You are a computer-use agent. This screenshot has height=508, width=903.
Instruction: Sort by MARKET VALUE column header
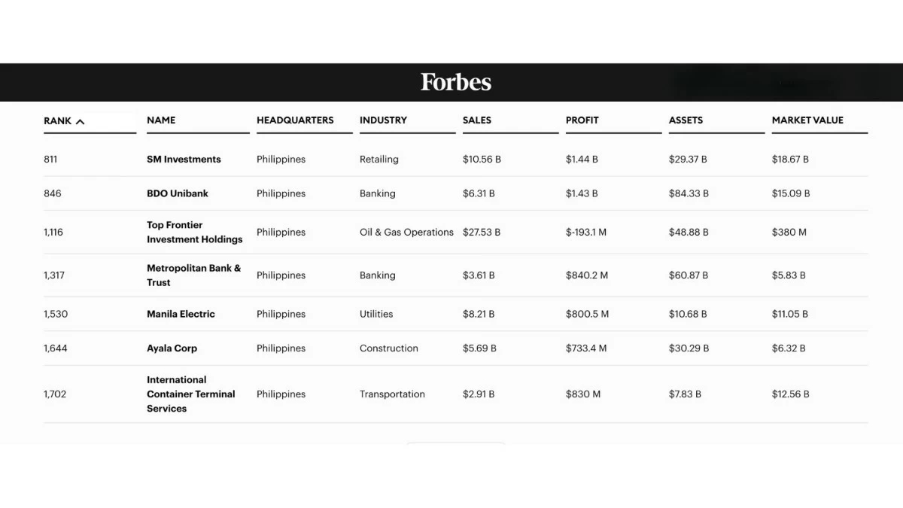coord(807,120)
